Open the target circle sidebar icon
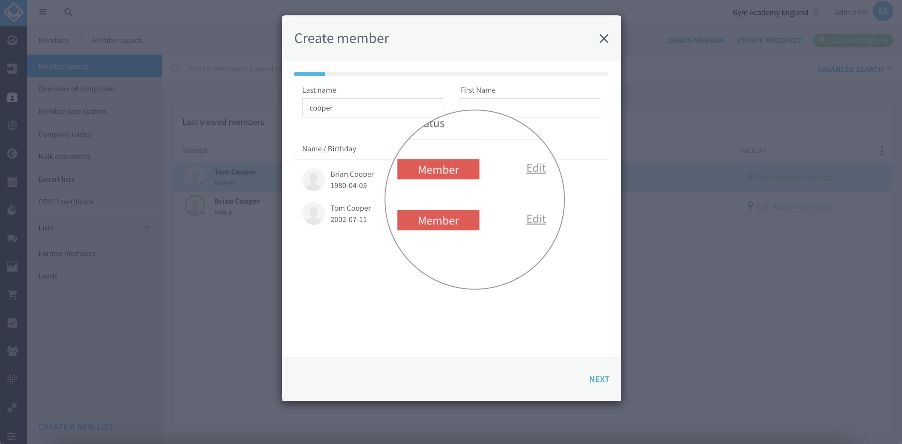The width and height of the screenshot is (902, 444). (x=12, y=125)
